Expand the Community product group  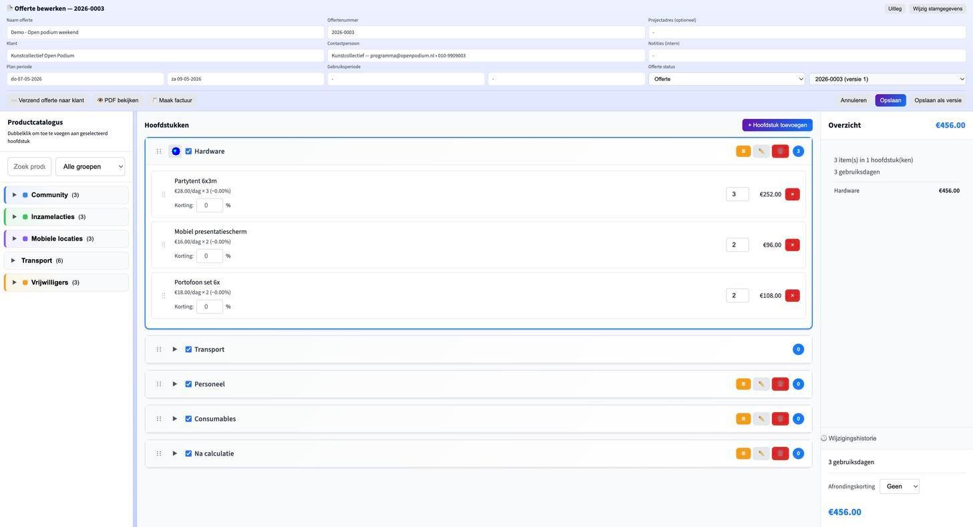(15, 195)
